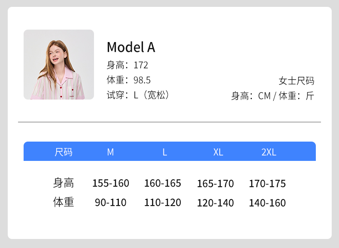339x248 pixels.
Task: Click the 试穿 L（宽松） line
Action: [x=138, y=95]
